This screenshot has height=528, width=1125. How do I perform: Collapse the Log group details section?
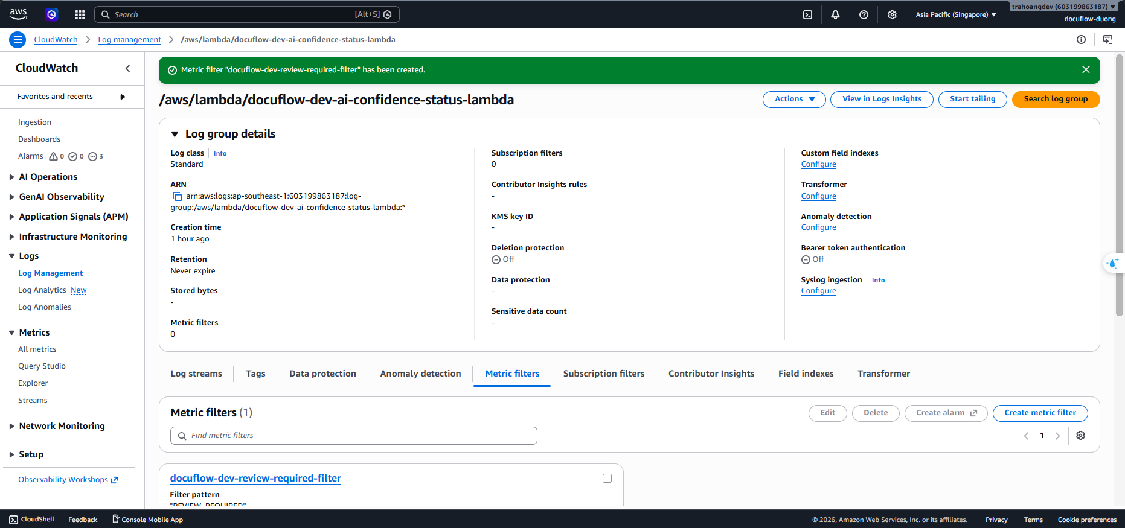pyautogui.click(x=175, y=134)
